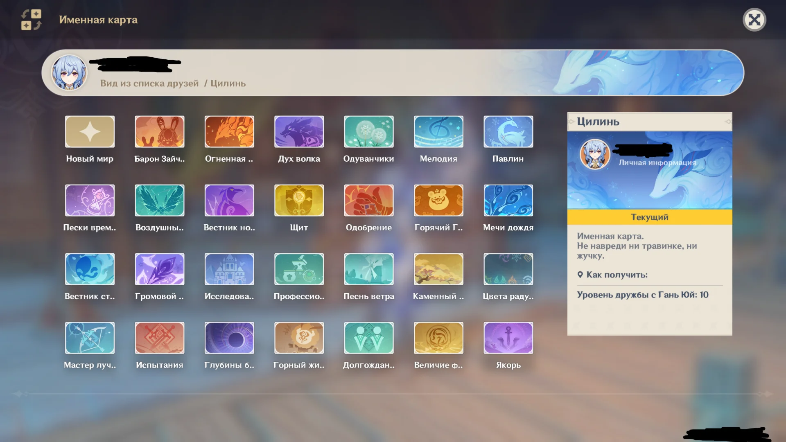Select the Мелодия treble clef namecard

pyautogui.click(x=438, y=132)
